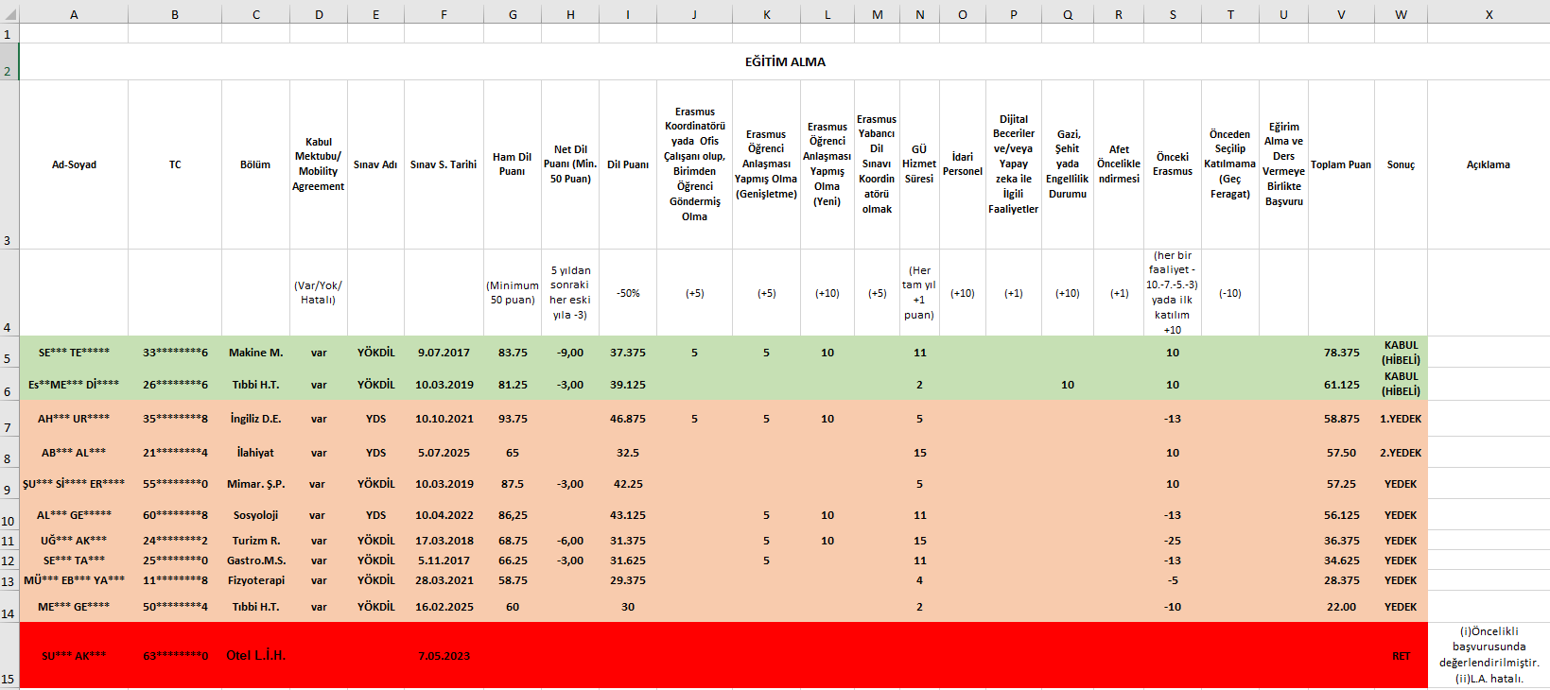1550x690 pixels.
Task: Click the EĞİTİM ALMA title cell
Action: pyautogui.click(x=784, y=61)
